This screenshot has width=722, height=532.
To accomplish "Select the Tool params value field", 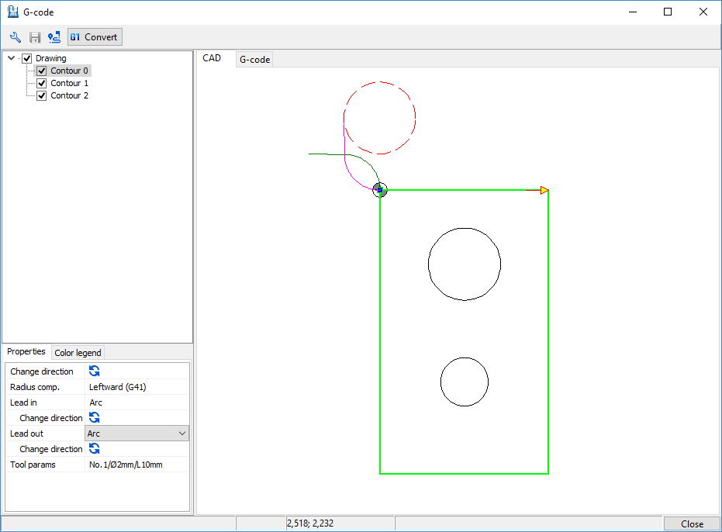I will [136, 465].
